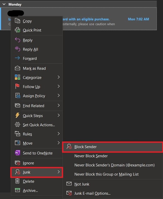Viewport: 163px width, 199px height.
Task: Click the blue Forward arrow icon
Action: coord(17,58)
